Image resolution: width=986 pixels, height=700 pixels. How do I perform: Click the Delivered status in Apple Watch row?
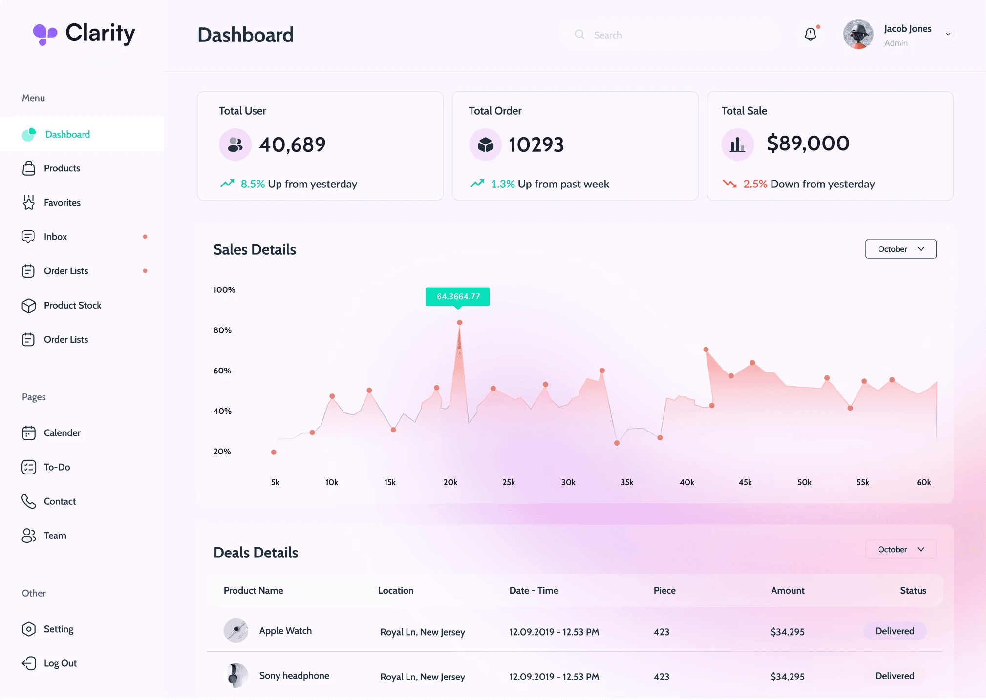(895, 631)
